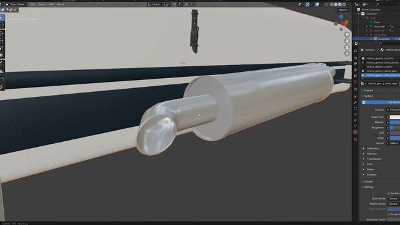Select the Select Box tool in the toolbar
400x225 pixels.
pos(2,18)
